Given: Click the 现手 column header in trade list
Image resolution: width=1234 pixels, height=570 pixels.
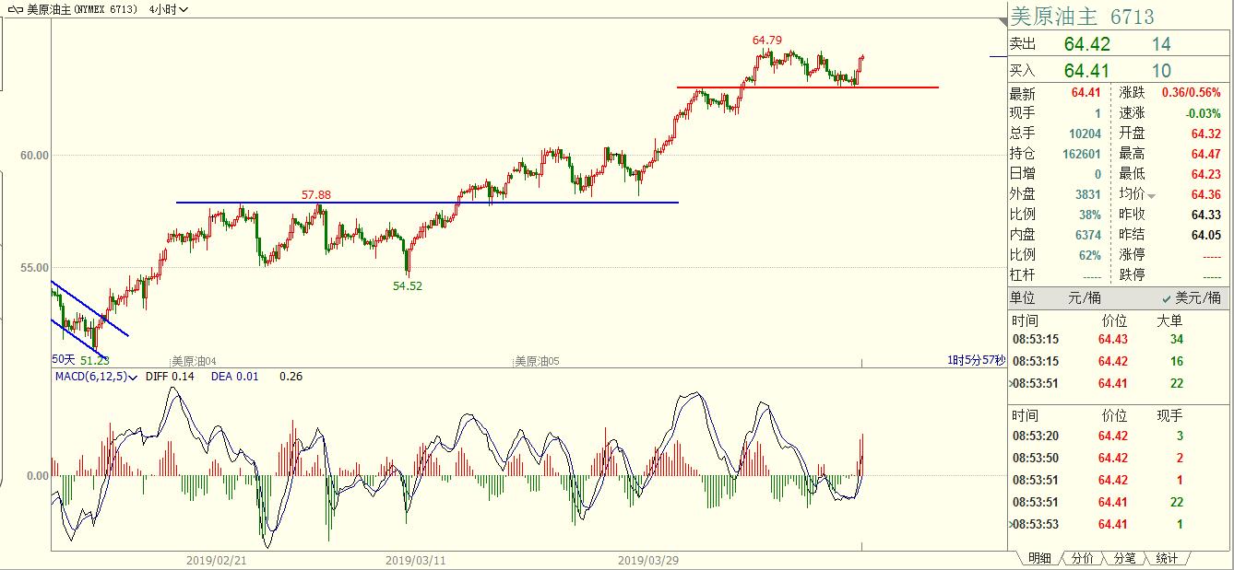Looking at the screenshot, I should (1169, 416).
